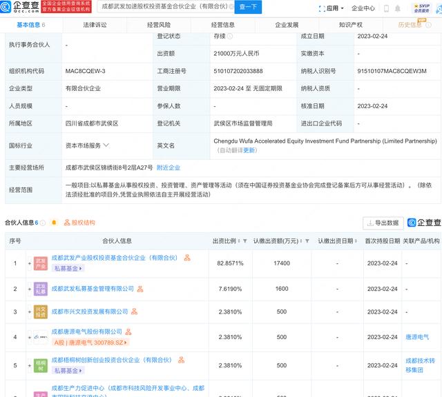This screenshot has height=397, width=442.
Task: Expand partner row 2 with plus toggle
Action: coord(30,289)
